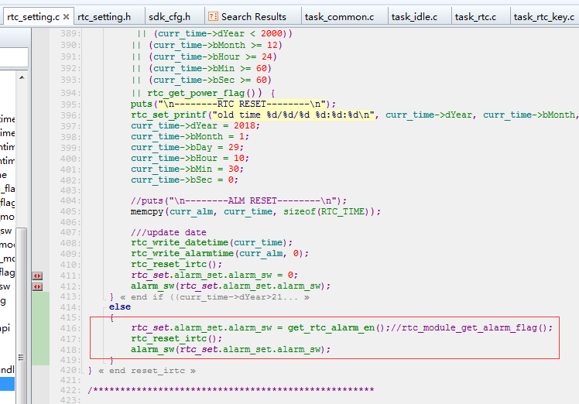Image resolution: width=579 pixels, height=404 pixels.
Task: Switch to task_common.c tab
Action: [x=339, y=16]
